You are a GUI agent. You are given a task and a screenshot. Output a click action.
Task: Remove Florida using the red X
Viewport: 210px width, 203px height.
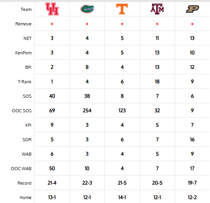click(87, 24)
